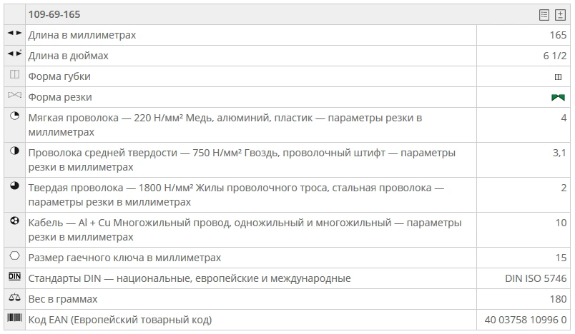The height and width of the screenshot is (334, 575).
Task: Click the medium hardness wire half-circle icon
Action: point(14,151)
